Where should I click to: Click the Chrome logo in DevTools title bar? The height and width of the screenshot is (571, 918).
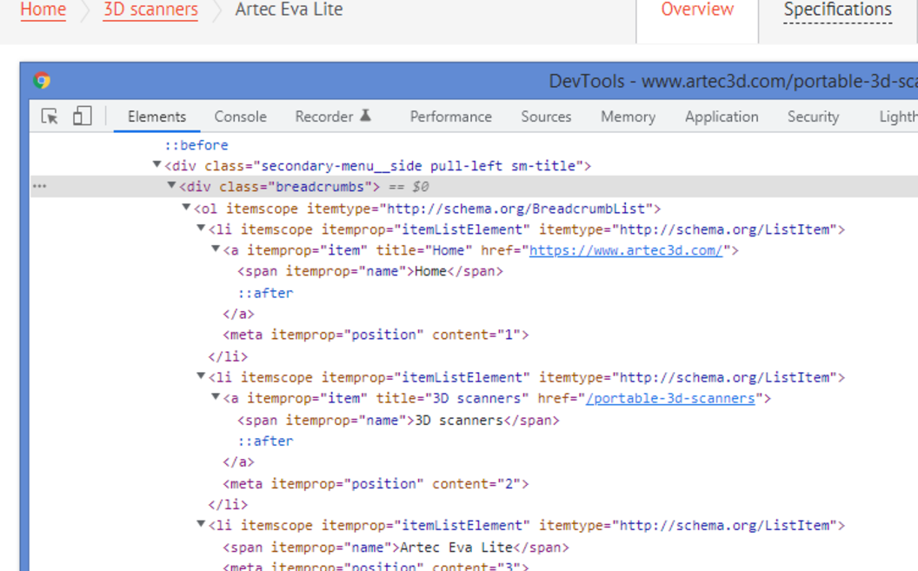(42, 81)
